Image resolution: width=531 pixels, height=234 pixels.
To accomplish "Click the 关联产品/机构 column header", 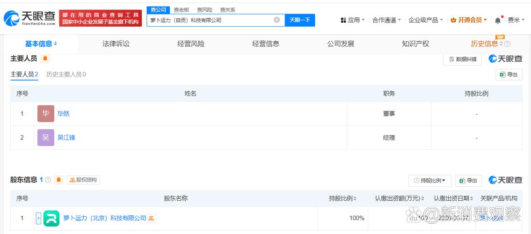I will click(x=499, y=199).
